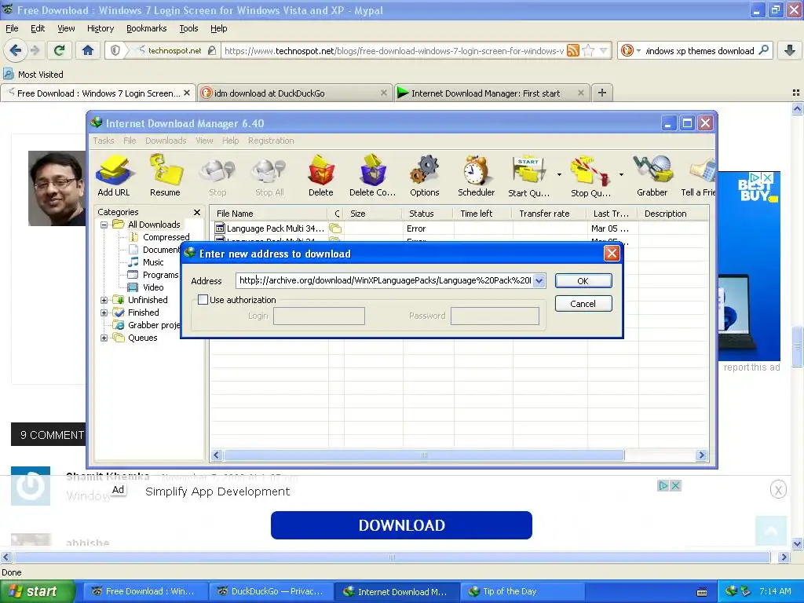Open the browser File menu
This screenshot has height=603, width=804.
[12, 28]
